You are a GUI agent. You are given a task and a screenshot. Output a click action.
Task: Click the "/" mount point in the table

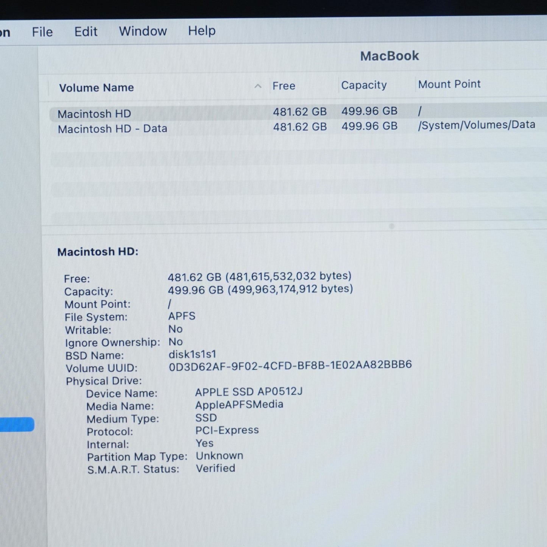(x=420, y=111)
